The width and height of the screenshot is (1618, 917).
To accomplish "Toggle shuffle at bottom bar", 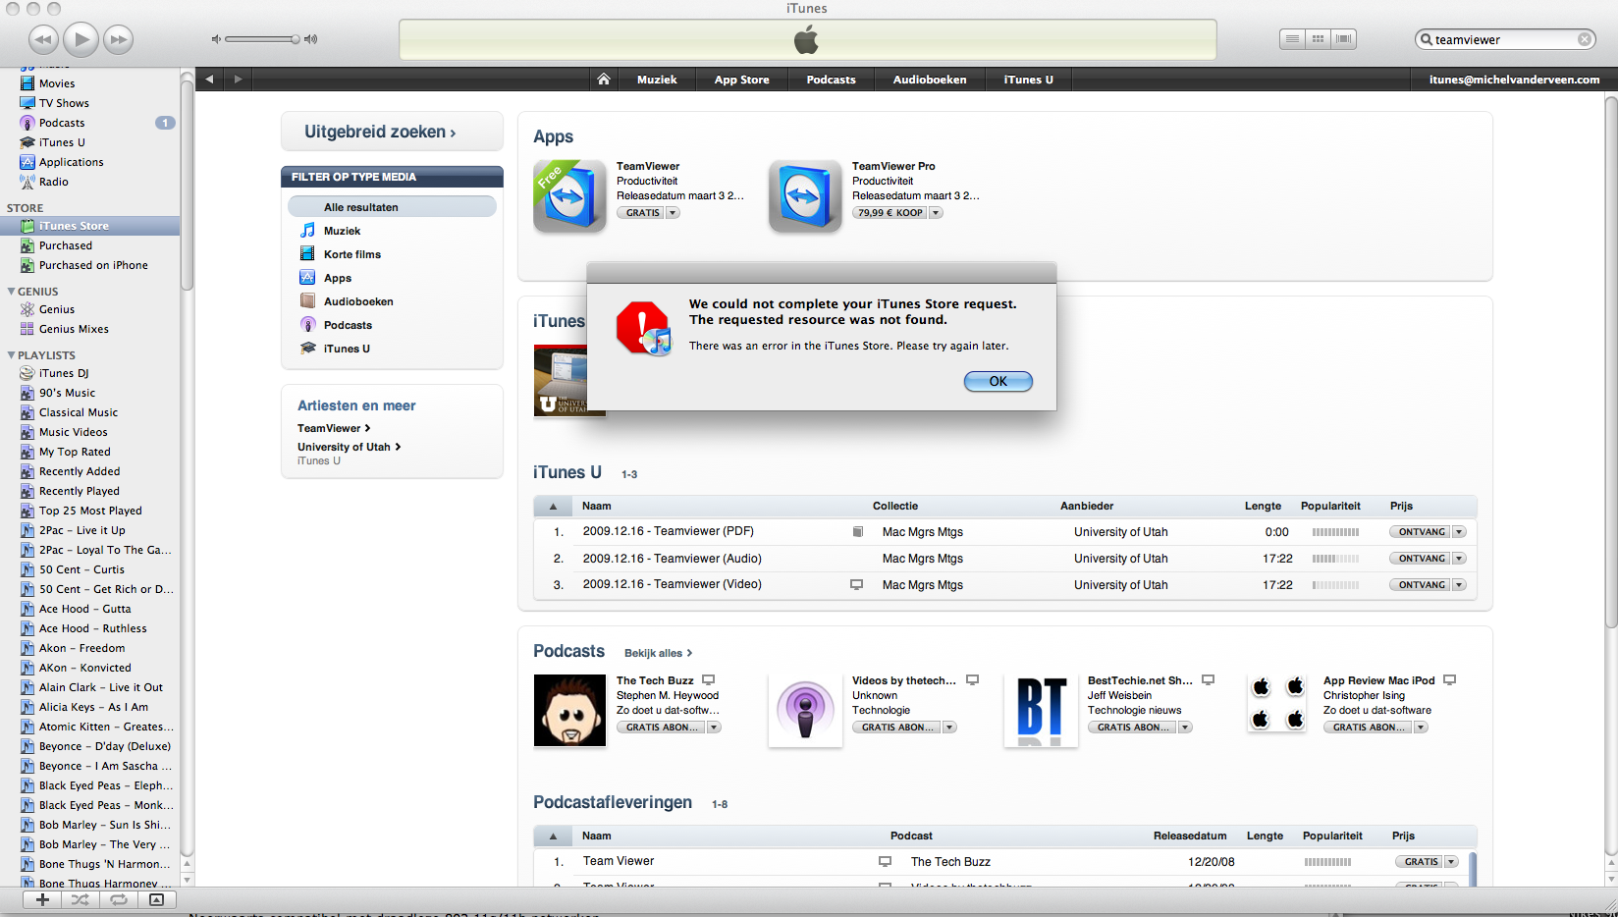I will point(81,899).
